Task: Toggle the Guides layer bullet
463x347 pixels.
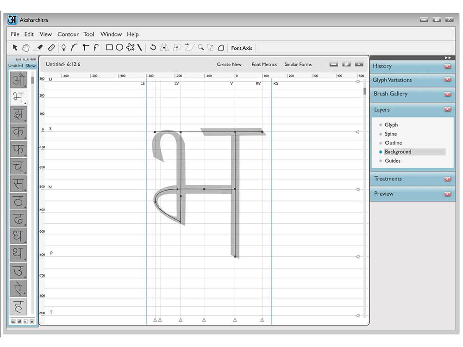Action: [x=380, y=161]
